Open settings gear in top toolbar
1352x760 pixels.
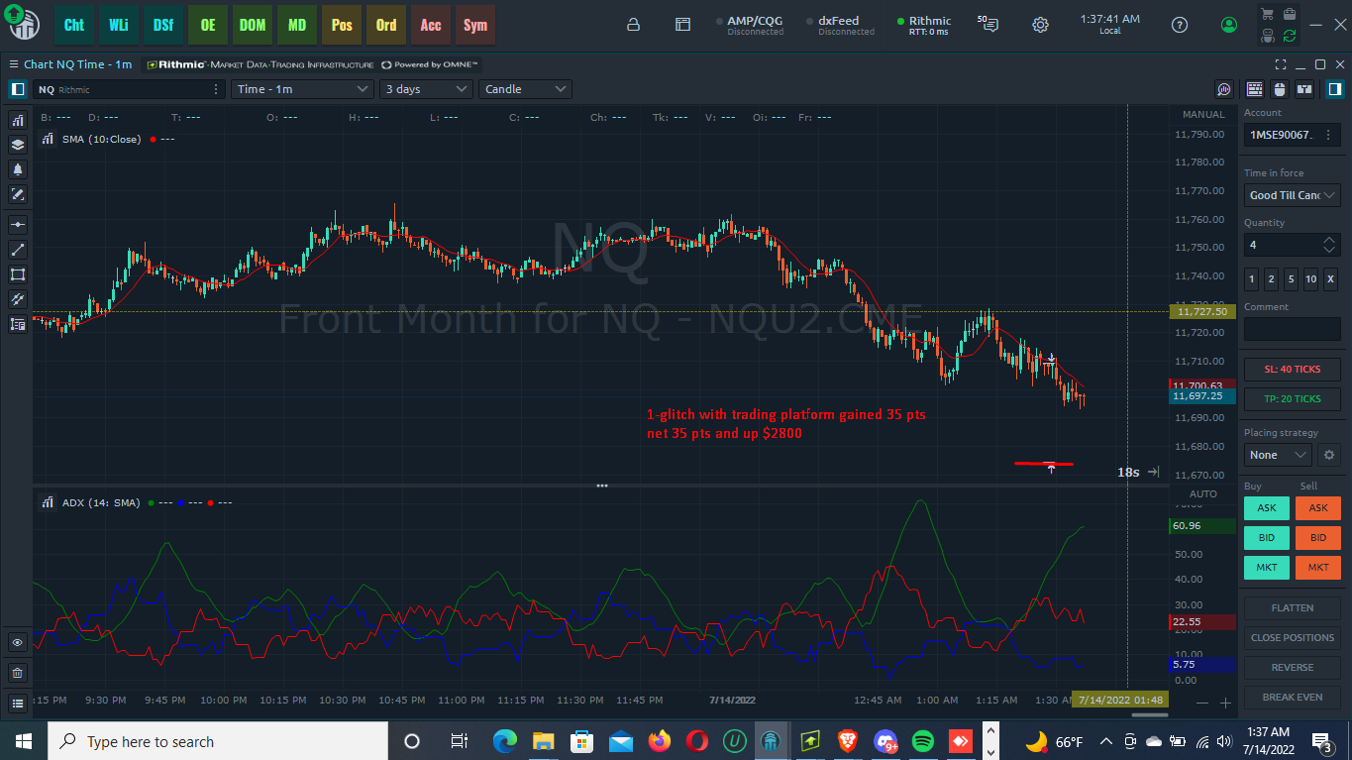click(x=1040, y=25)
